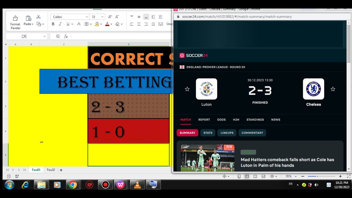Click the Copy icon in ribbon
Image resolution: width=352 pixels, height=198 pixels.
39,24
